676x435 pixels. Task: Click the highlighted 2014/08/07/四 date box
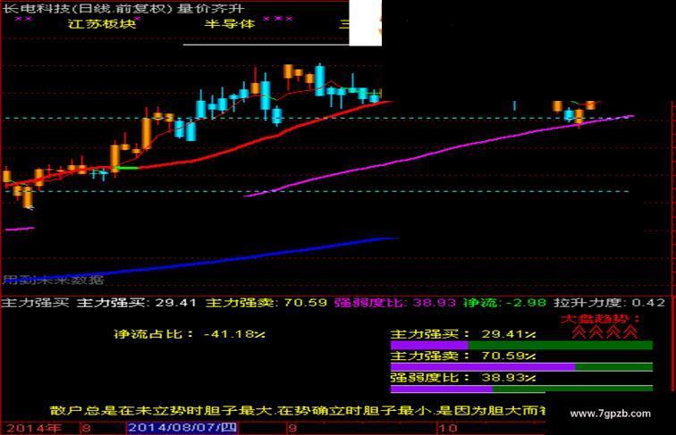click(182, 428)
